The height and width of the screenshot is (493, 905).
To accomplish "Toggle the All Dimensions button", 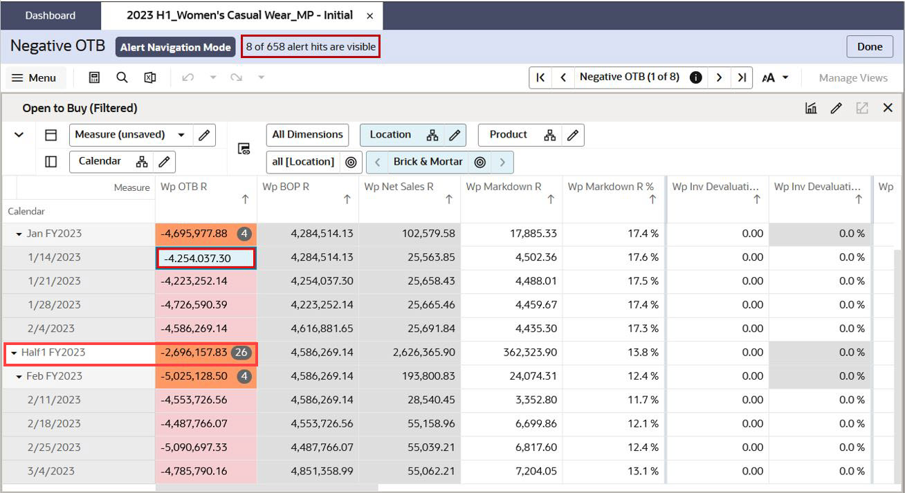I will click(x=307, y=135).
